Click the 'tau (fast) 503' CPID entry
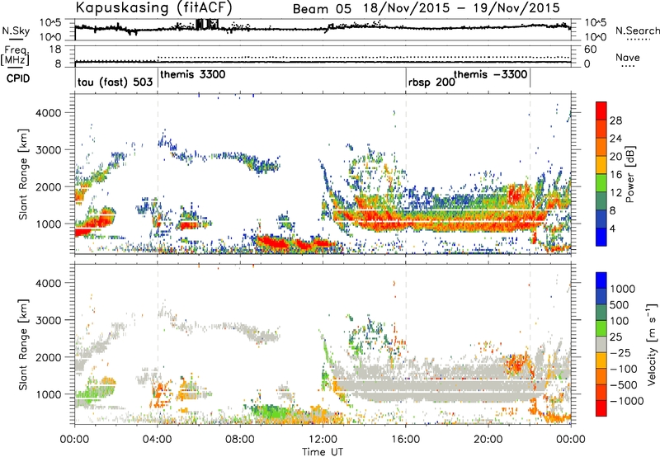Screen dimensions: 660x457 click(x=115, y=82)
